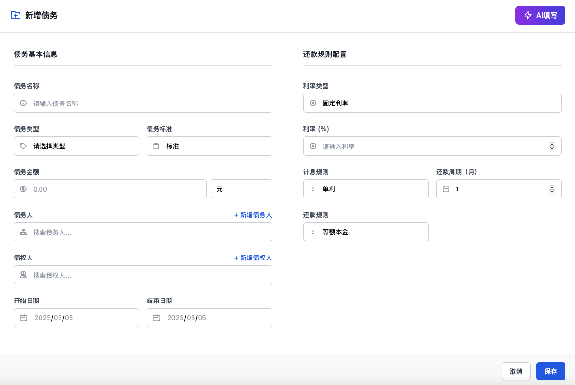Click the folder-plus icon beside 新增债务
Screen dimensions: 575x385
(16, 15)
